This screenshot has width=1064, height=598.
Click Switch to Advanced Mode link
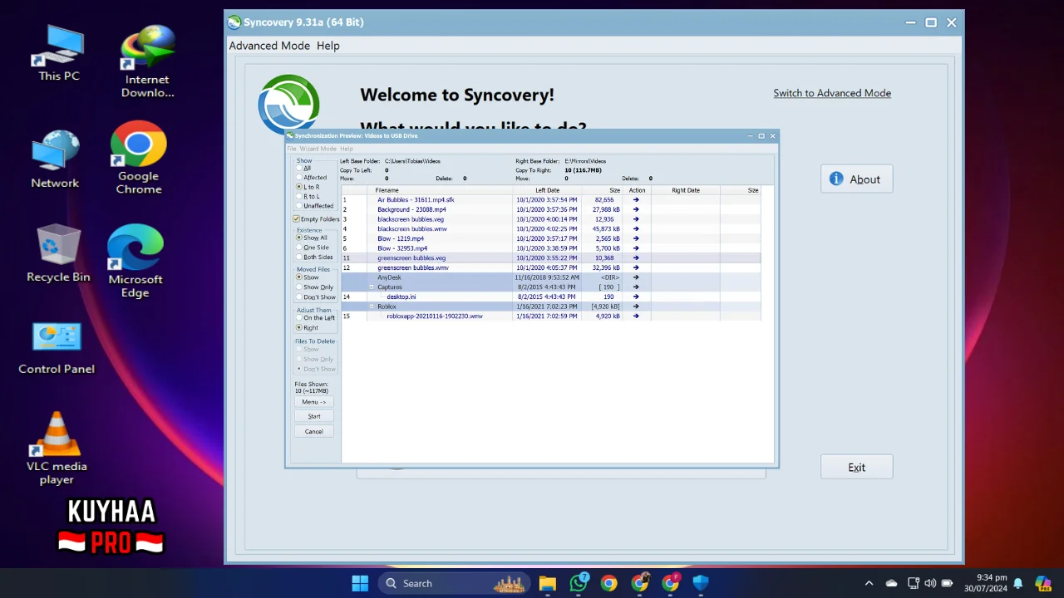[832, 93]
